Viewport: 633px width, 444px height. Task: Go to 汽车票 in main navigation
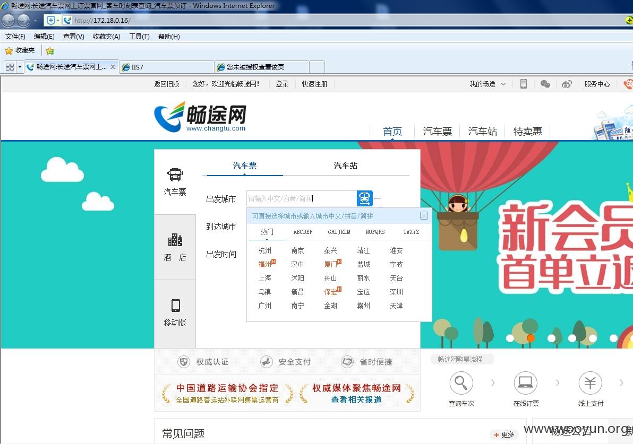pyautogui.click(x=437, y=132)
